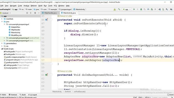Open the SDK Manager icon
The image size is (174, 98).
point(167,9)
